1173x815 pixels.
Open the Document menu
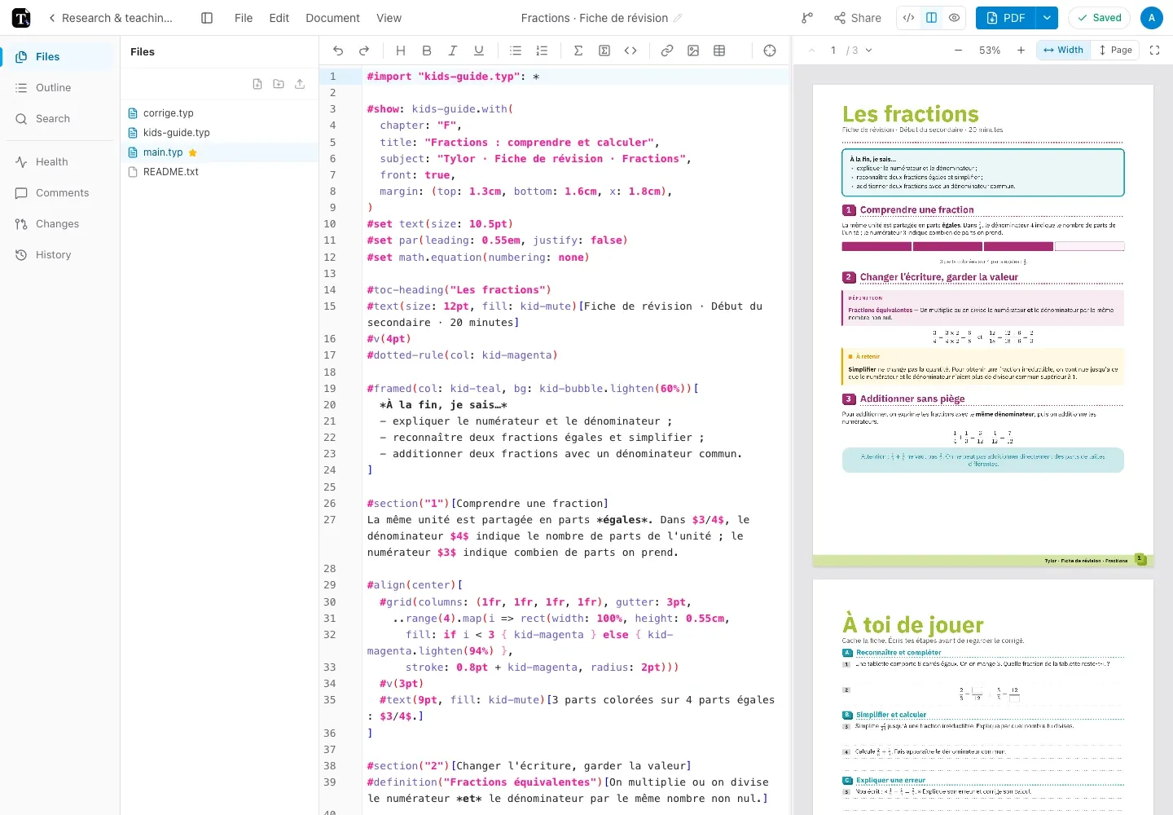pos(332,18)
